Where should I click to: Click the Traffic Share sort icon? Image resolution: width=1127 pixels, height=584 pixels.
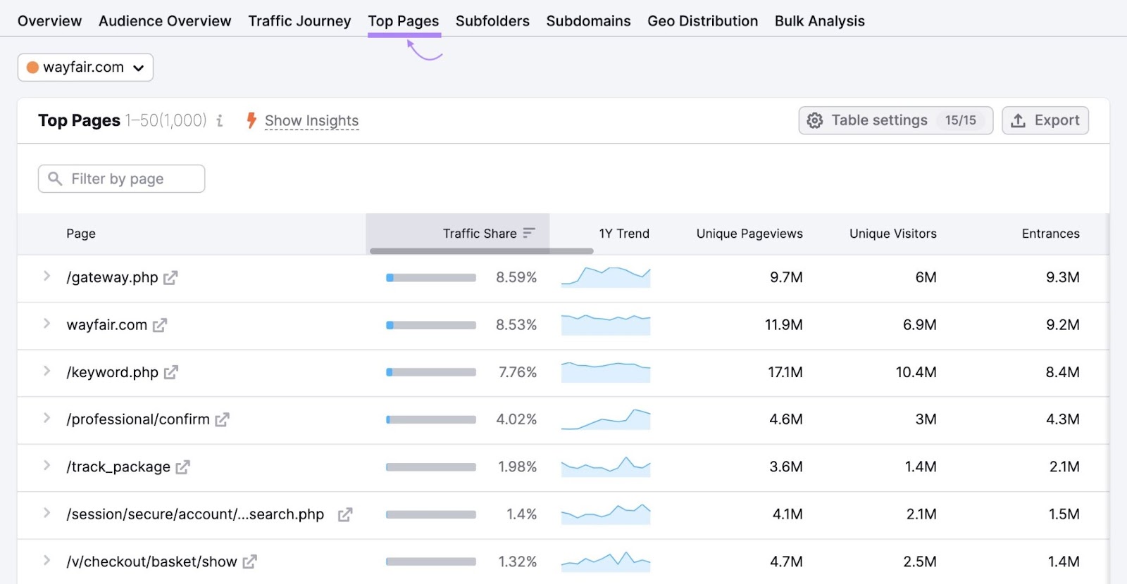(x=529, y=233)
